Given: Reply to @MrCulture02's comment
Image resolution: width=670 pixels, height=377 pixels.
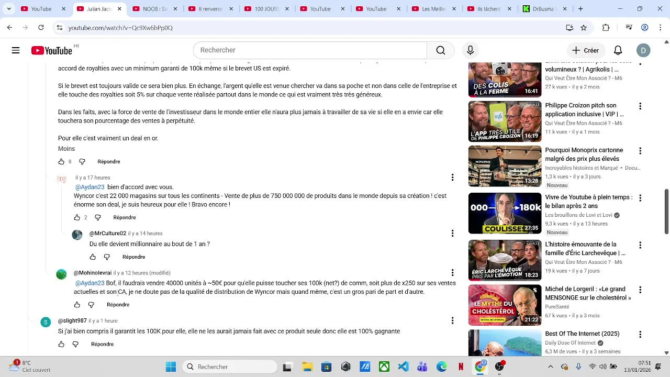Looking at the screenshot, I should tap(133, 257).
